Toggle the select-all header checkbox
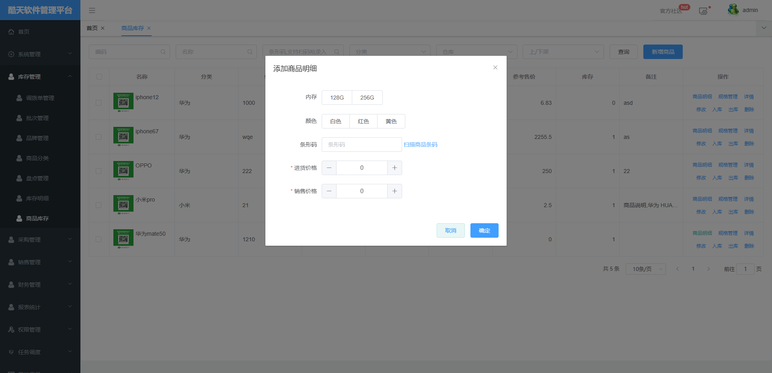The width and height of the screenshot is (772, 373). (x=99, y=77)
